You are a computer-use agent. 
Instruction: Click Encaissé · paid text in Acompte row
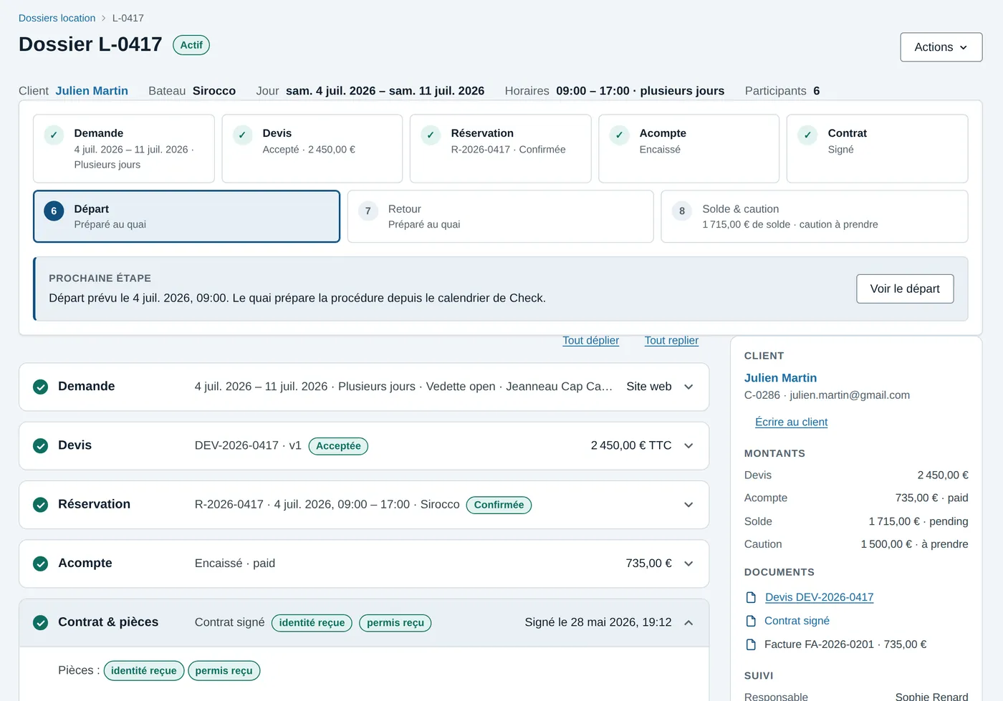pos(235,564)
